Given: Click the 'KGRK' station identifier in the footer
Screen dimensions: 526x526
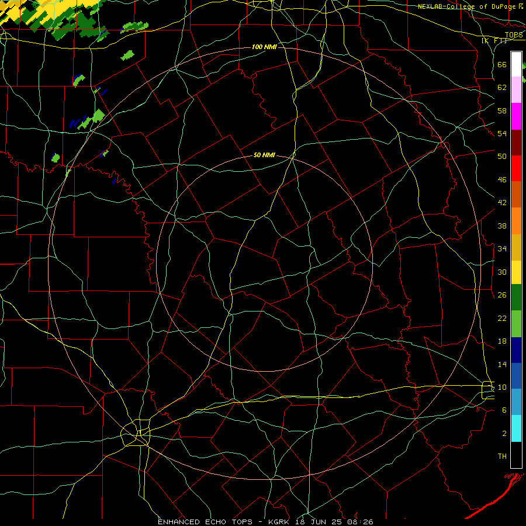Looking at the screenshot, I should [x=280, y=522].
